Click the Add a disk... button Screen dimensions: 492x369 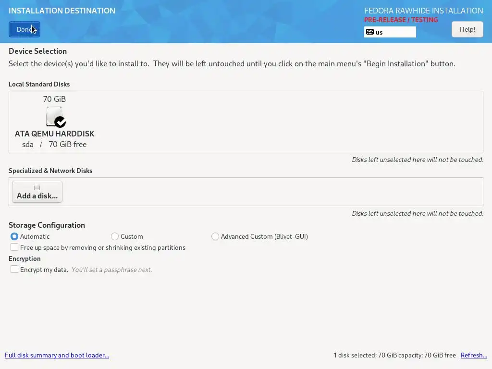point(37,192)
